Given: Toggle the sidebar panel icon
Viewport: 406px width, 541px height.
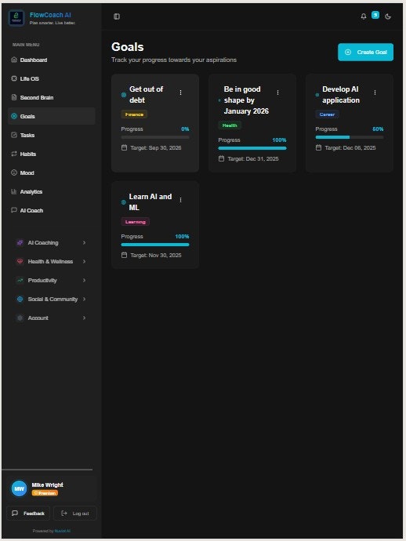Looking at the screenshot, I should [x=117, y=16].
